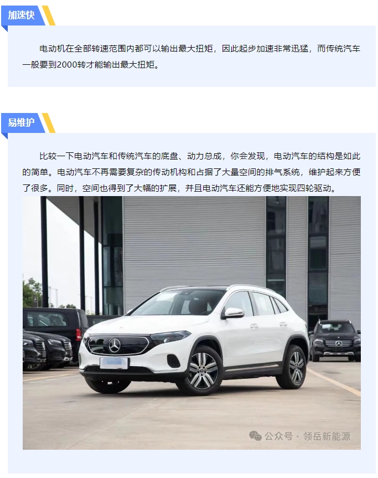Click the black Mercedes SUV on the right
Image resolution: width=378 pixels, height=478 pixels.
335,341
